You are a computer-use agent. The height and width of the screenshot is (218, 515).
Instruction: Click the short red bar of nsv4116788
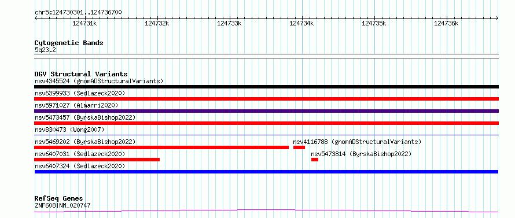(x=299, y=147)
